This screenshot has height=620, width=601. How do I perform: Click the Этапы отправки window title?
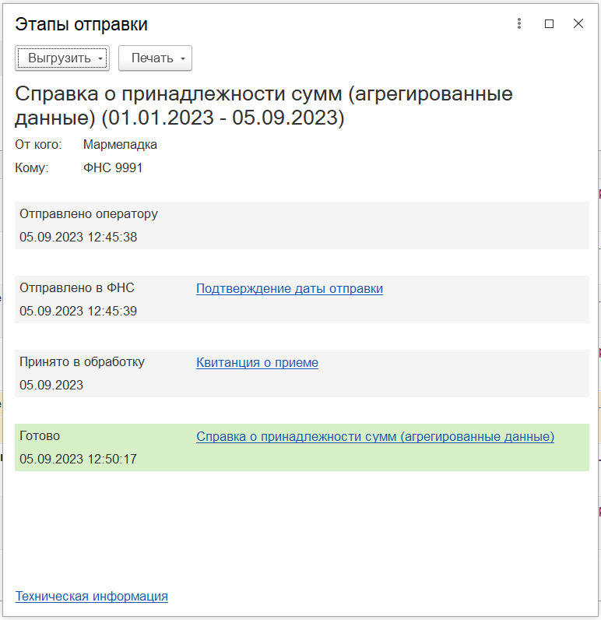click(82, 25)
